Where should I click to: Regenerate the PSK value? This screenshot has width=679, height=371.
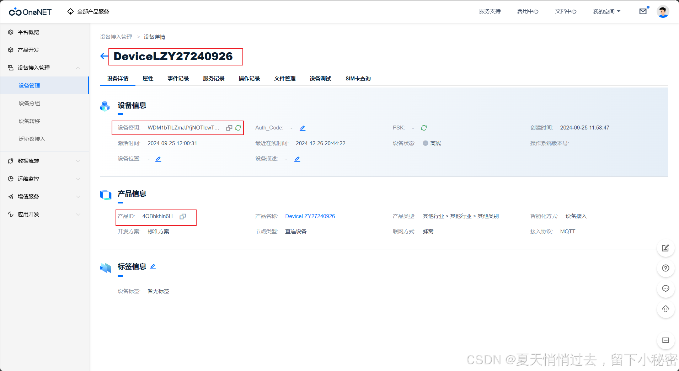[x=424, y=128]
